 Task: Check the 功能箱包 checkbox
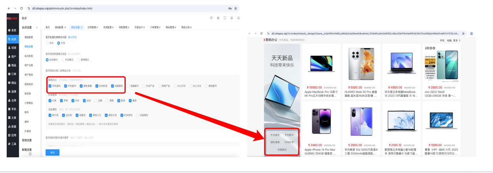pos(137,115)
